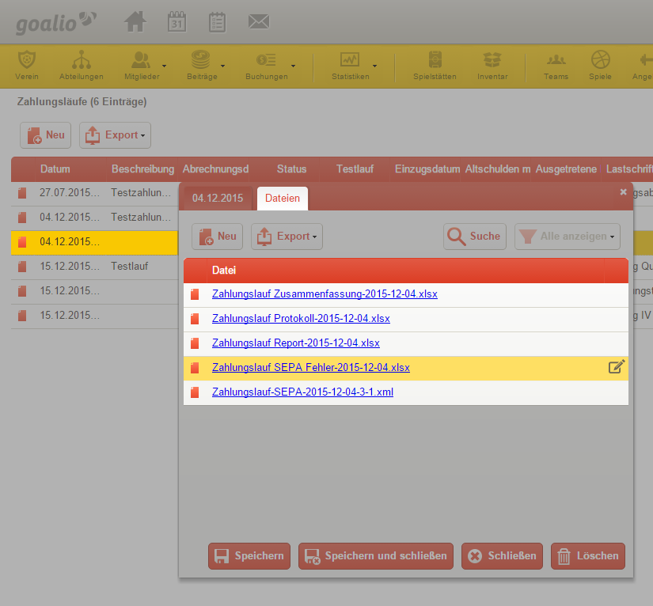The height and width of the screenshot is (606, 653).
Task: Open the Alle anzeigen filter dropdown
Action: pos(568,237)
